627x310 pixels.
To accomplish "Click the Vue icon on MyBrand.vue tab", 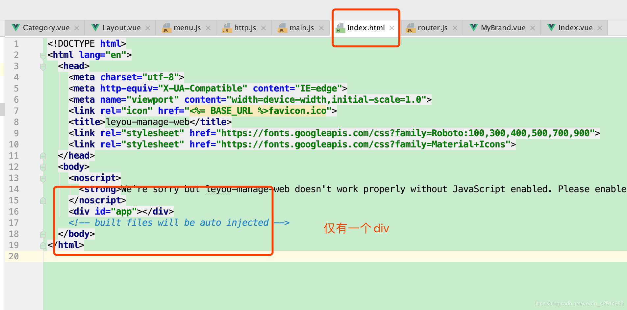I will click(x=473, y=28).
